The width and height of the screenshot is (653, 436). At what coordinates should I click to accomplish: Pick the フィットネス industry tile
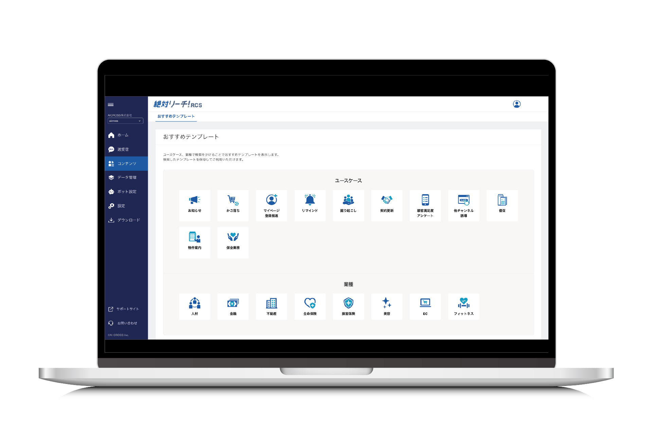[463, 306]
